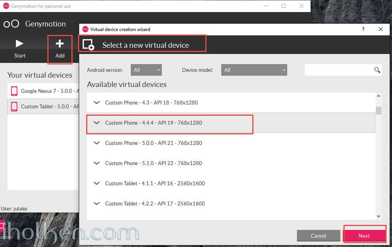Expand Custom Phone 5.0.0 API 21 chevron
This screenshot has width=392, height=247.
point(97,143)
